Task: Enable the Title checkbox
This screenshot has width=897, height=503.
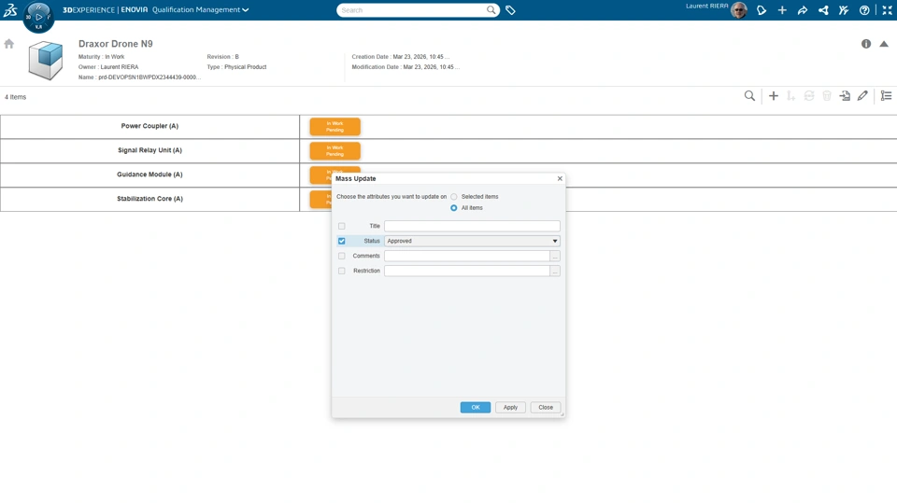Action: (x=342, y=227)
